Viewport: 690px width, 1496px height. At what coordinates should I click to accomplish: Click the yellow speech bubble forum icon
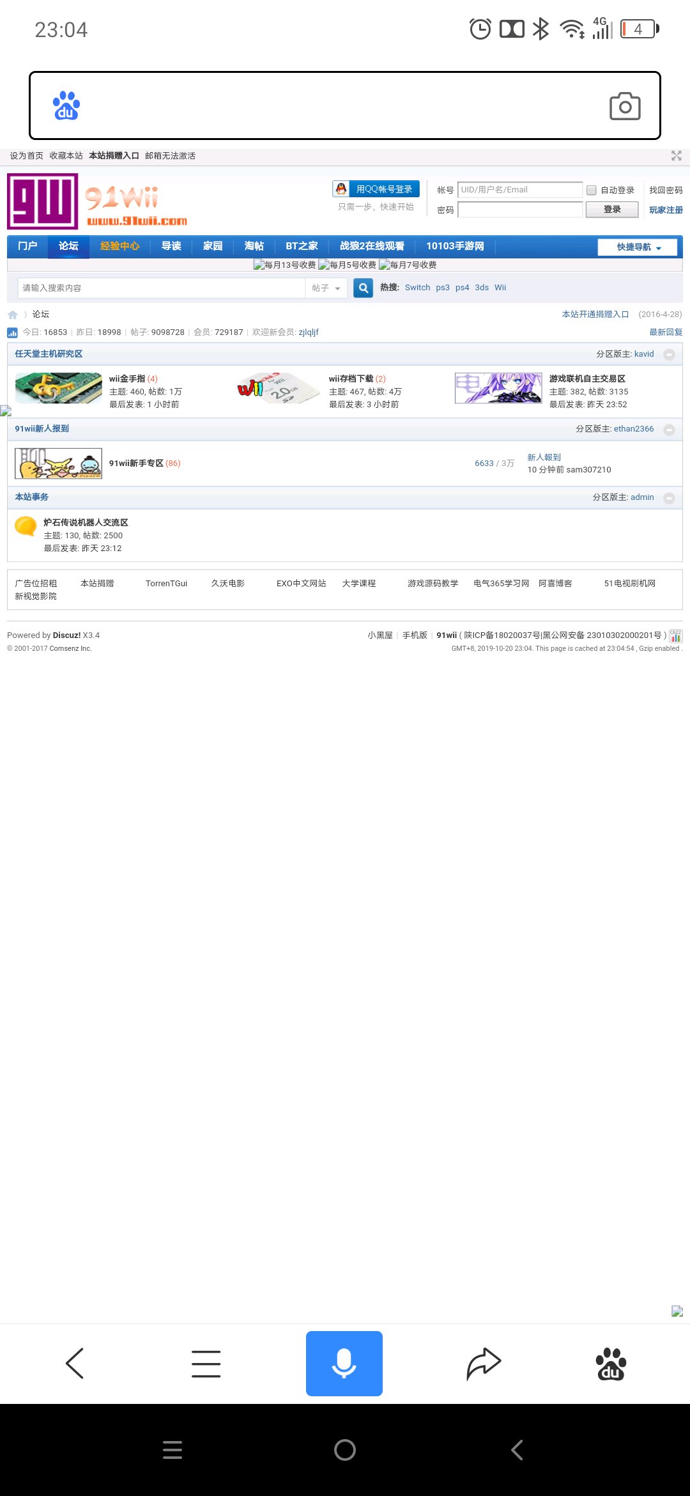(x=26, y=527)
